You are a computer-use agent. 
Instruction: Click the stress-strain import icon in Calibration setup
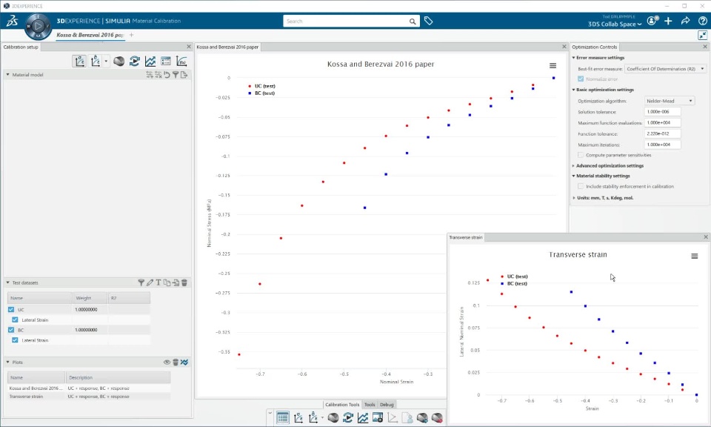point(79,61)
